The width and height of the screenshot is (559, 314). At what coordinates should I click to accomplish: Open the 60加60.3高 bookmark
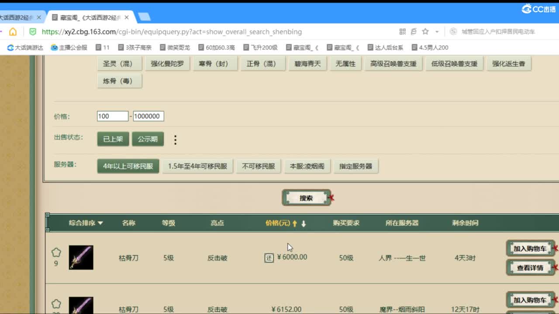pos(216,48)
